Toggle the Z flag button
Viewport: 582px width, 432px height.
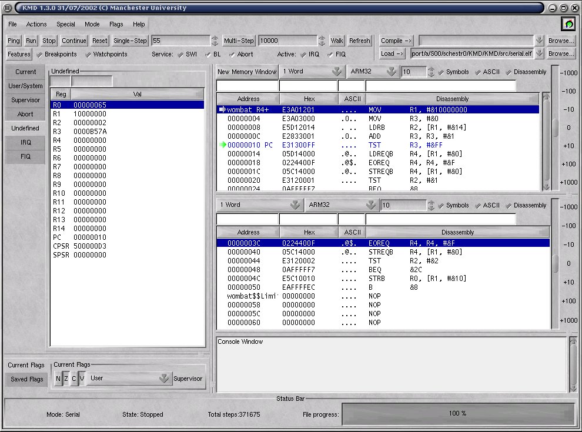[x=66, y=379]
